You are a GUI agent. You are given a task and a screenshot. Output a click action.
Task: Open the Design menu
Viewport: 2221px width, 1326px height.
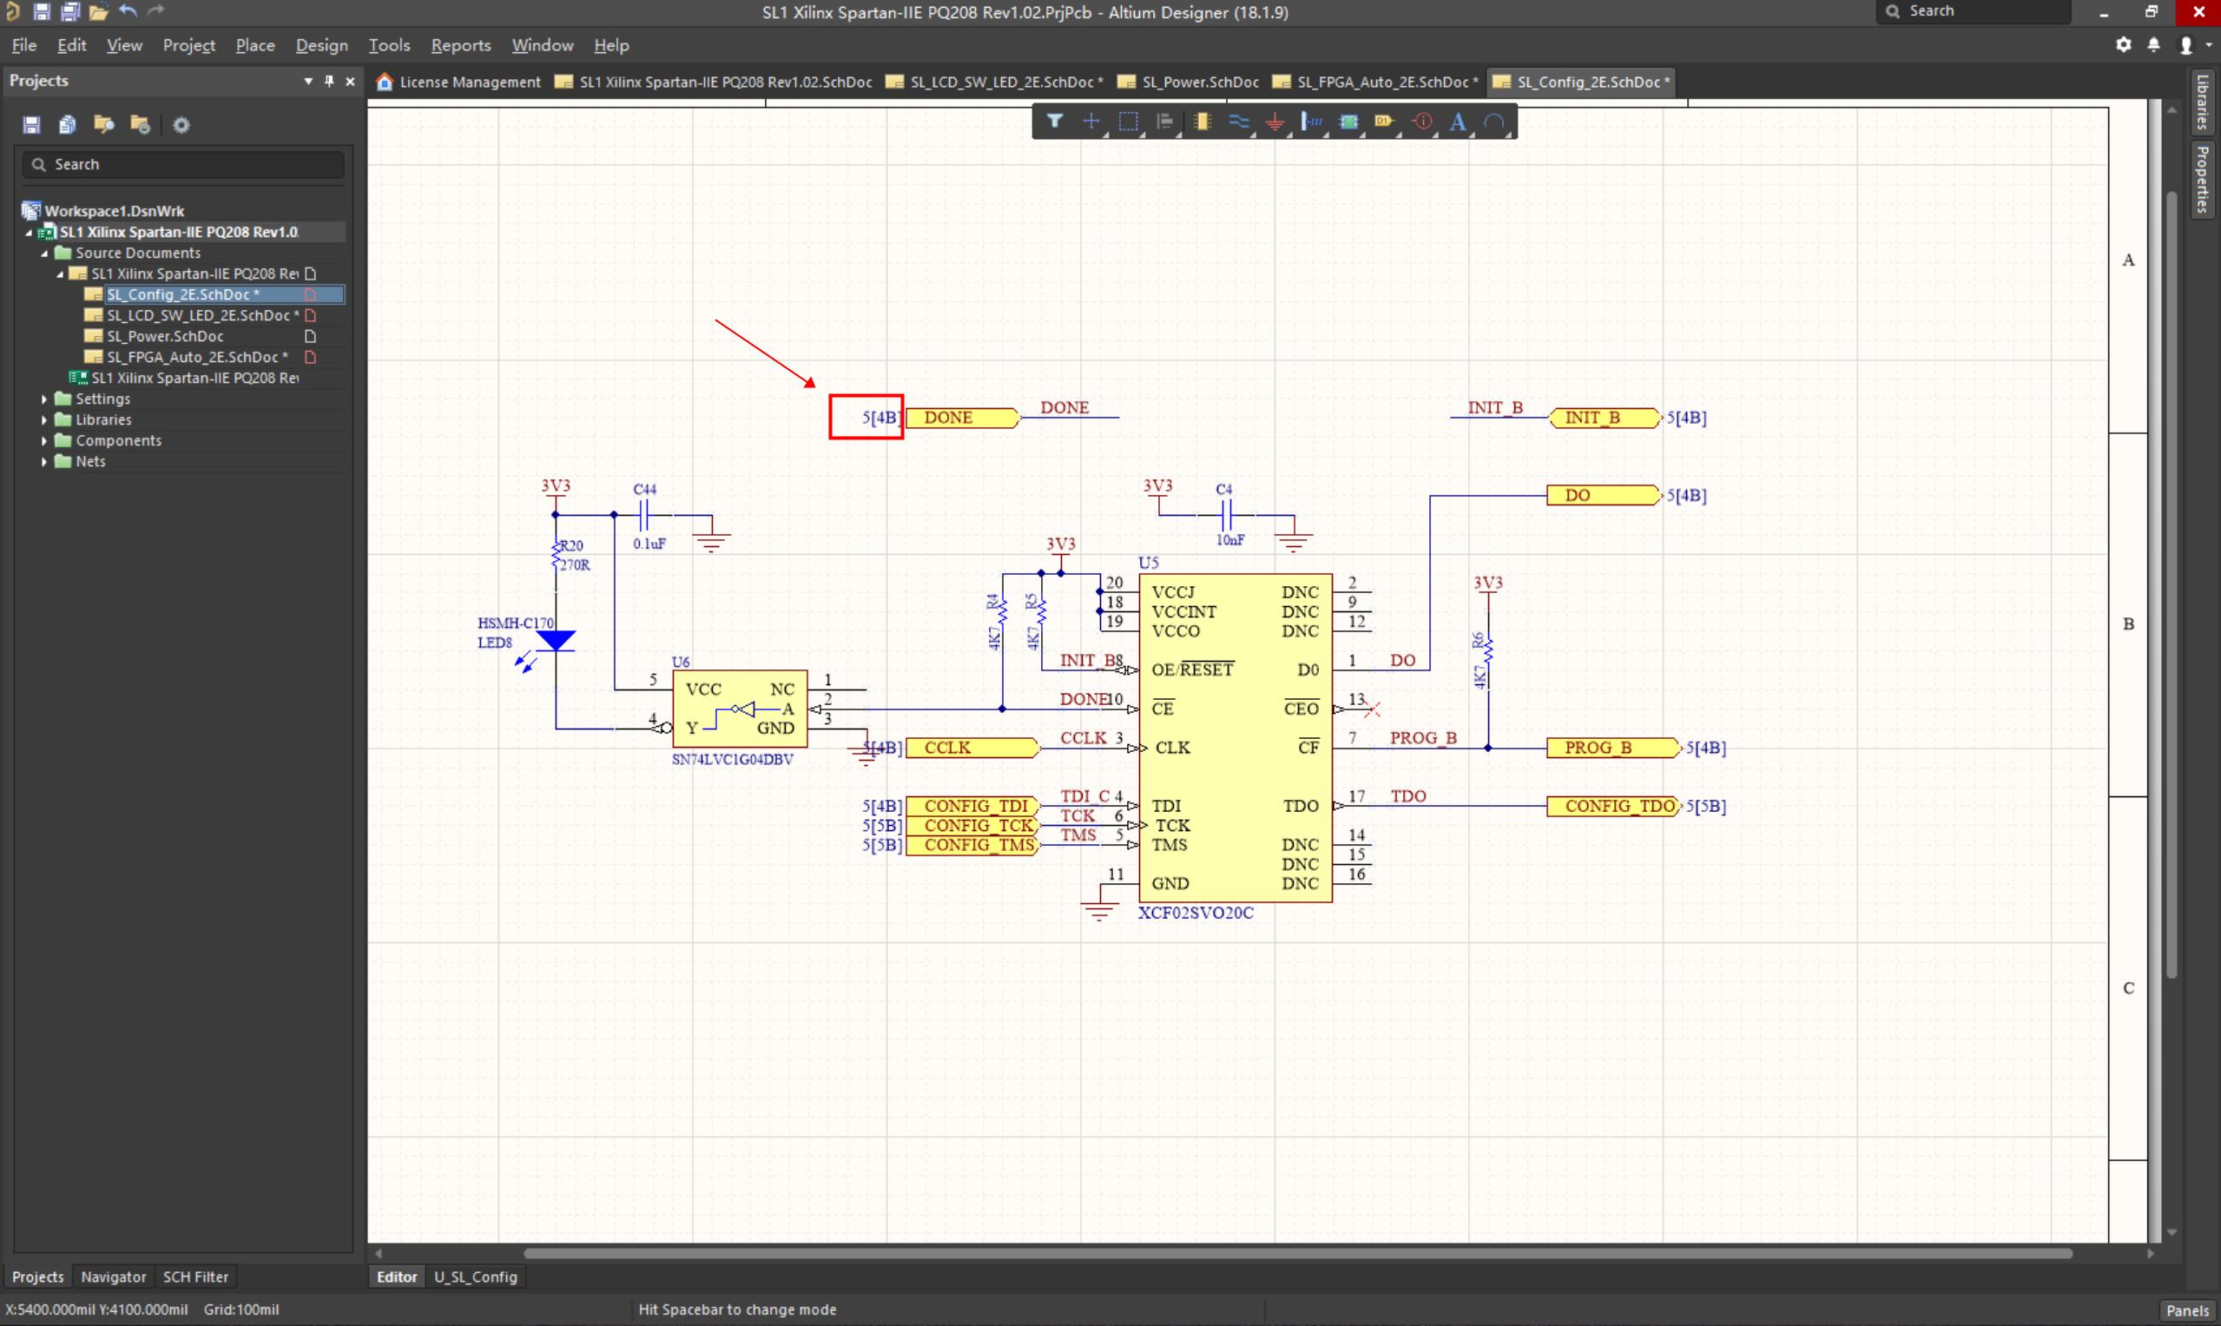(x=320, y=45)
